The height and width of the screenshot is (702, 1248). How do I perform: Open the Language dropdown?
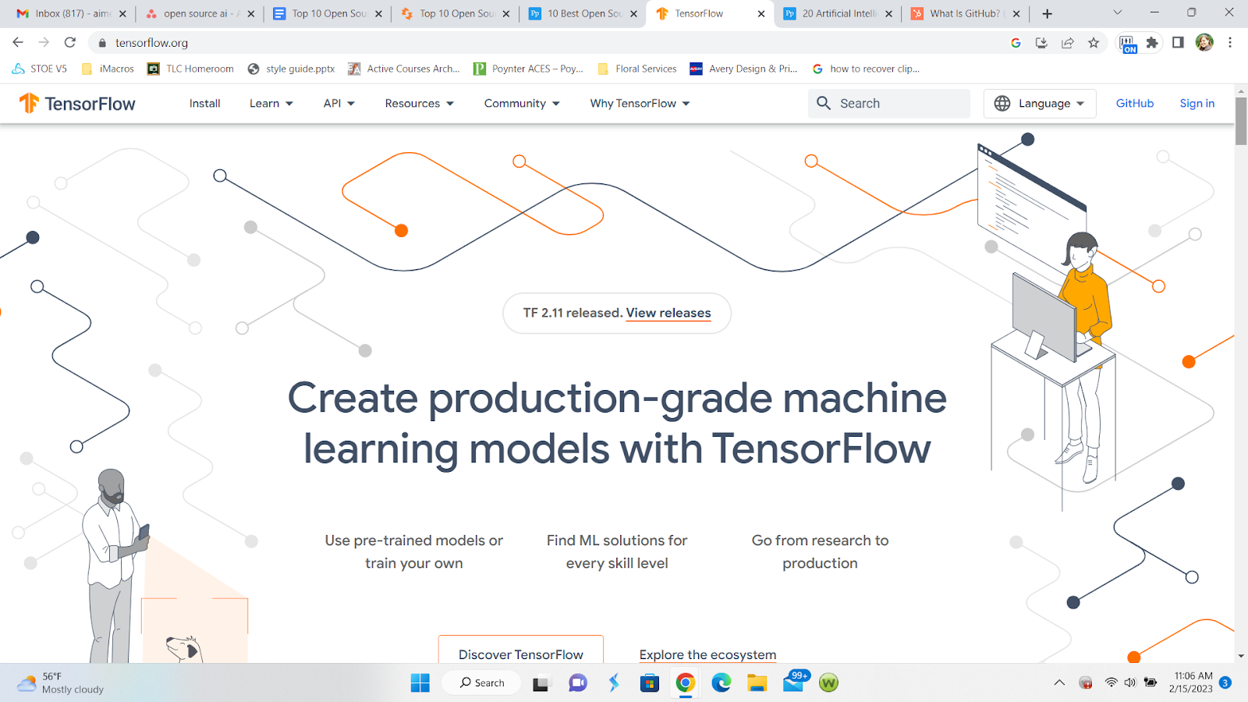click(x=1040, y=103)
